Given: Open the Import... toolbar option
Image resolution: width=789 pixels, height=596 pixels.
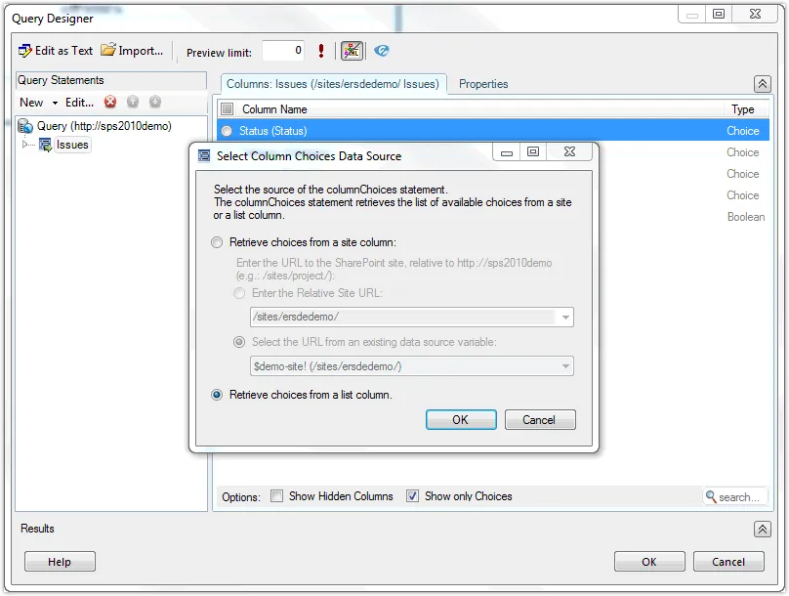Looking at the screenshot, I should tap(132, 51).
